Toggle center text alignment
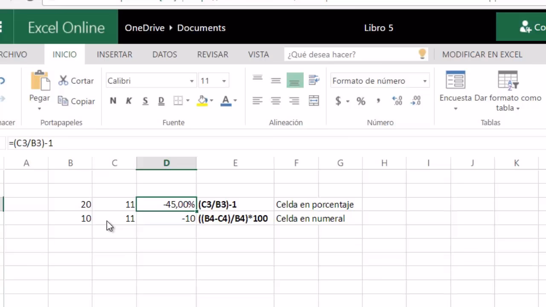The image size is (546, 307). pyautogui.click(x=276, y=101)
